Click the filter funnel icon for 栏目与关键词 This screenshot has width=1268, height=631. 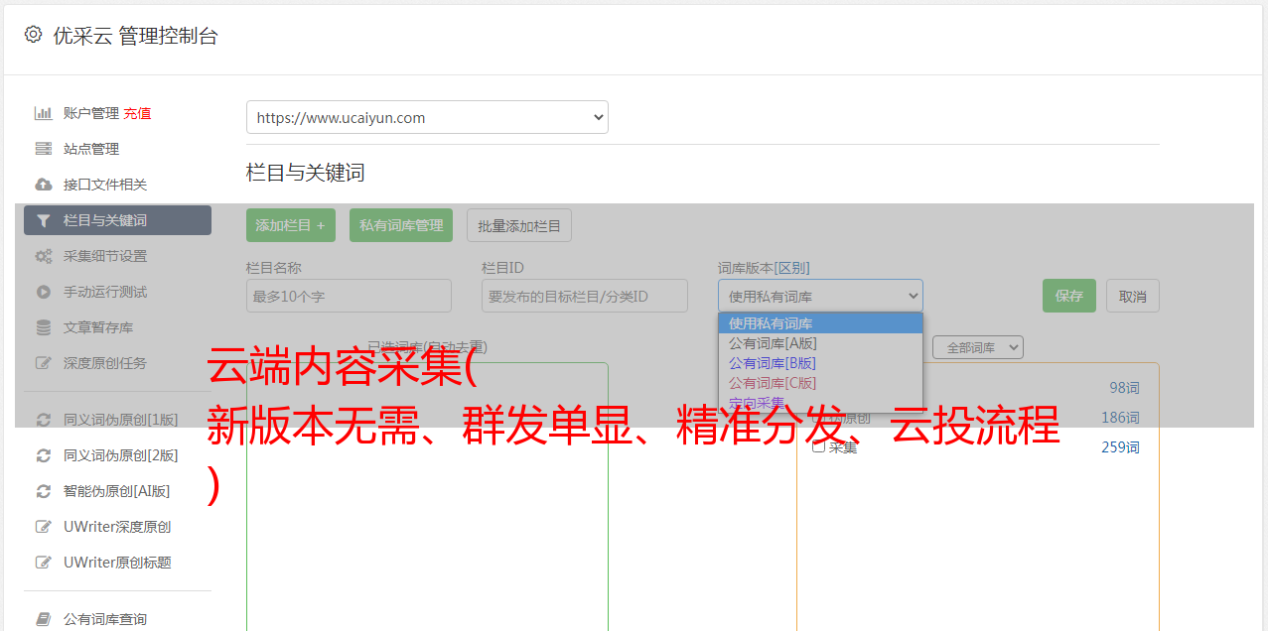(44, 220)
